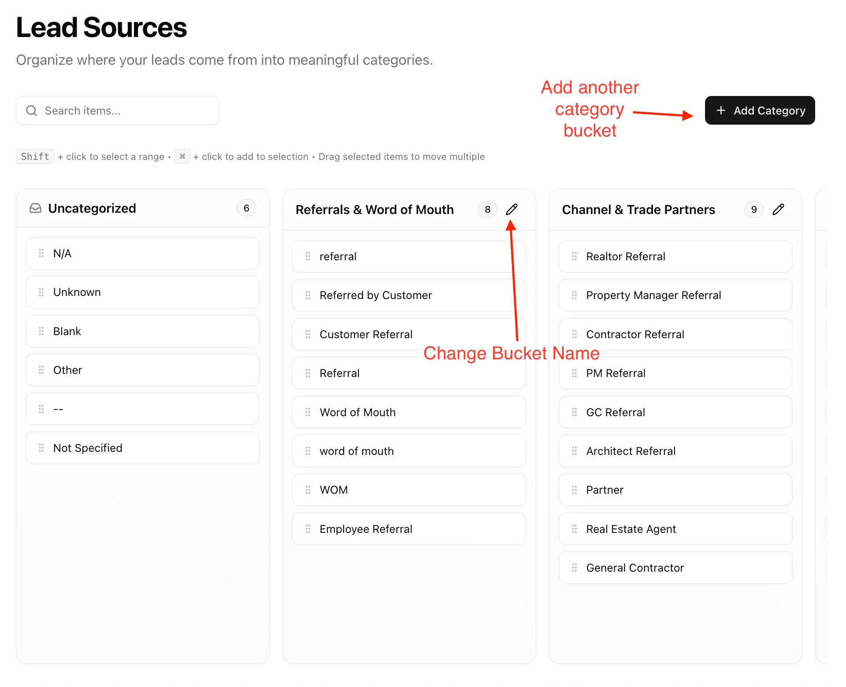The width and height of the screenshot is (846, 687).
Task: Select the Blank item
Action: [x=142, y=331]
